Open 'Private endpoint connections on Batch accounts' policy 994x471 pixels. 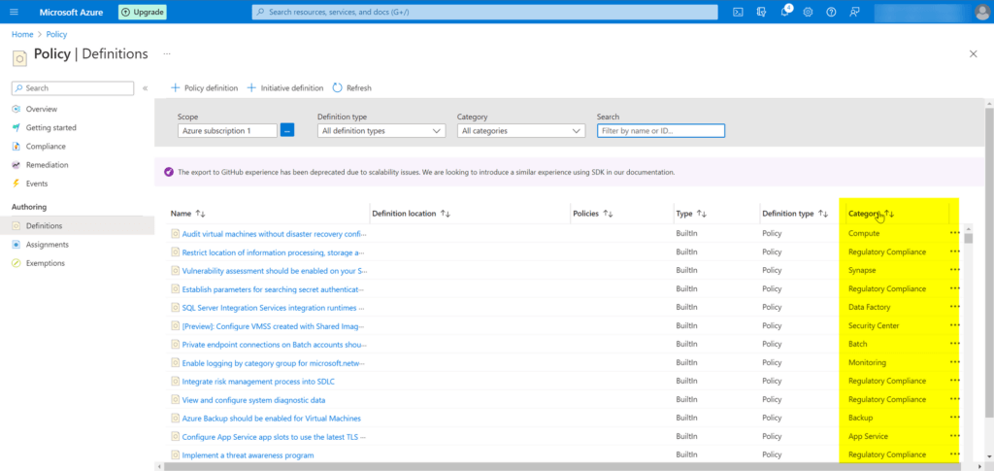tap(274, 344)
